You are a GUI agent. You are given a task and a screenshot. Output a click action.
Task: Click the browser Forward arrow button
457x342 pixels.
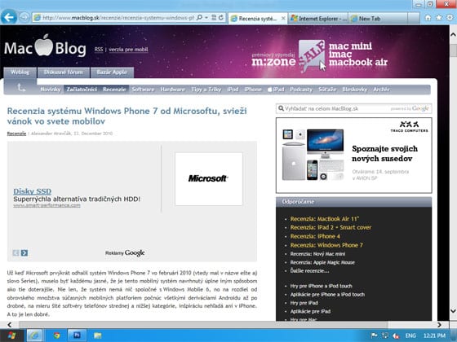(24, 17)
